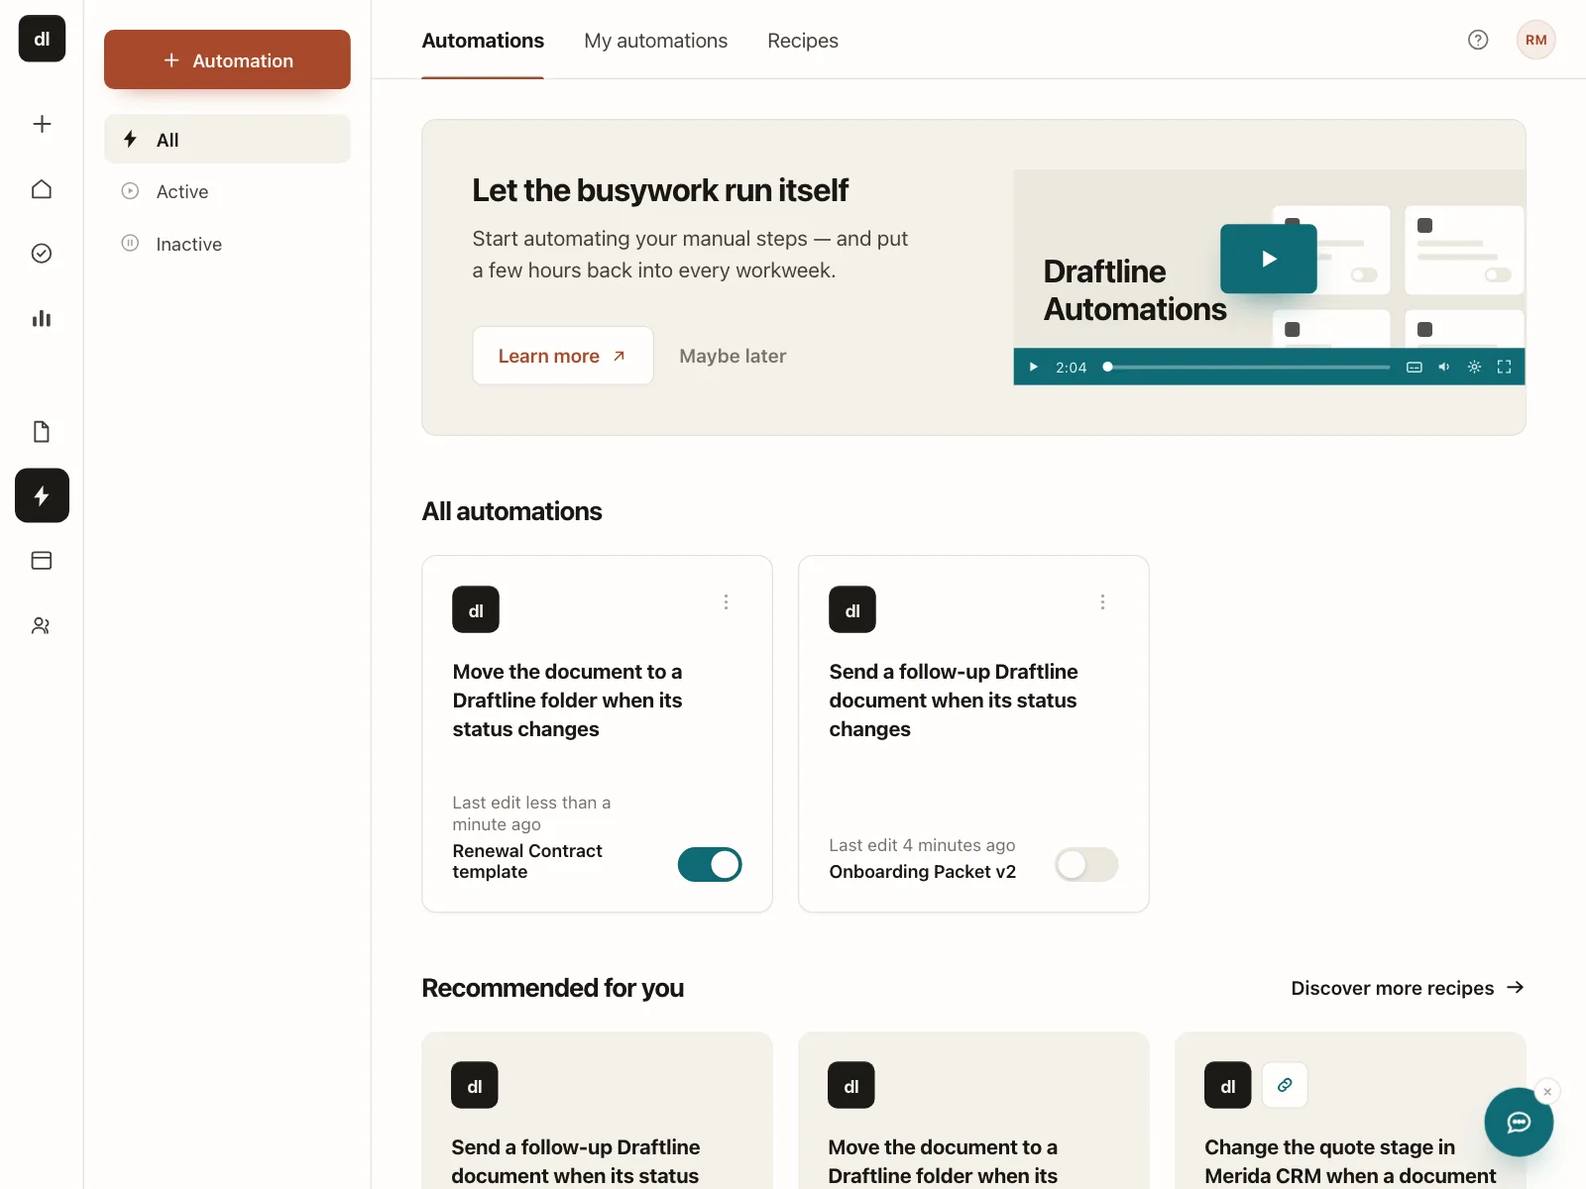The height and width of the screenshot is (1189, 1586).
Task: Play the video from the control bar
Action: point(1034,367)
